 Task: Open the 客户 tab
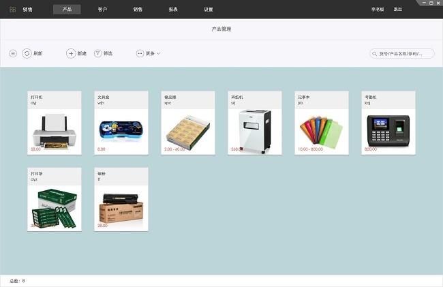102,10
